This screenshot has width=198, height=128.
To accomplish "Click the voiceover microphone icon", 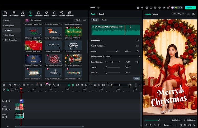I will click(95, 85).
